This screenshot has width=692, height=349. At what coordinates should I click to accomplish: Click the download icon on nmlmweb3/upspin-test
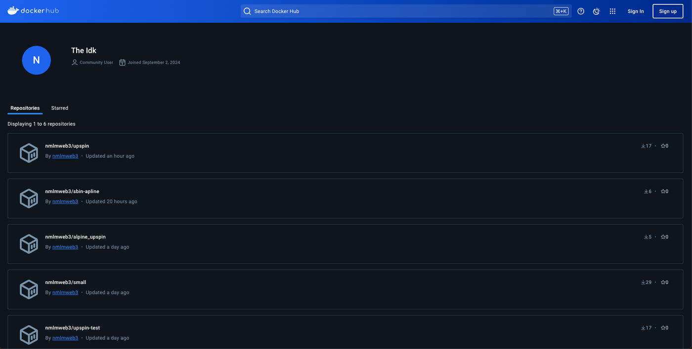[643, 327]
